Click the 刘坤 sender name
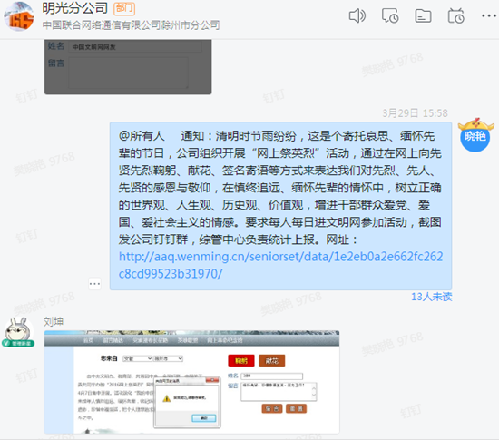Image resolution: width=499 pixels, height=440 pixels. coord(54,322)
